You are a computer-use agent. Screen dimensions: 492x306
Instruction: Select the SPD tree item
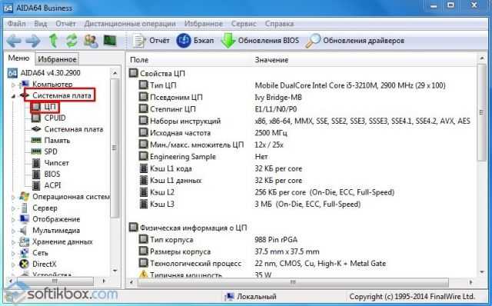click(51, 151)
